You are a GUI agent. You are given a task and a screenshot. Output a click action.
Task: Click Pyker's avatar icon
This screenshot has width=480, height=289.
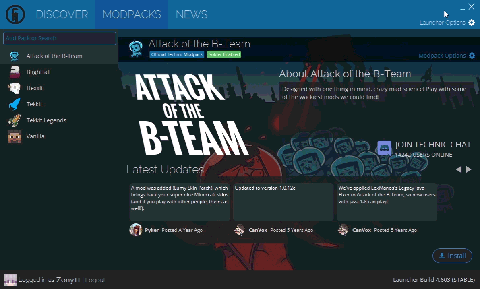136,230
